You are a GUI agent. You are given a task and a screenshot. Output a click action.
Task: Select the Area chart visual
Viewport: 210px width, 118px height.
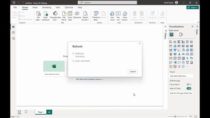(175, 46)
